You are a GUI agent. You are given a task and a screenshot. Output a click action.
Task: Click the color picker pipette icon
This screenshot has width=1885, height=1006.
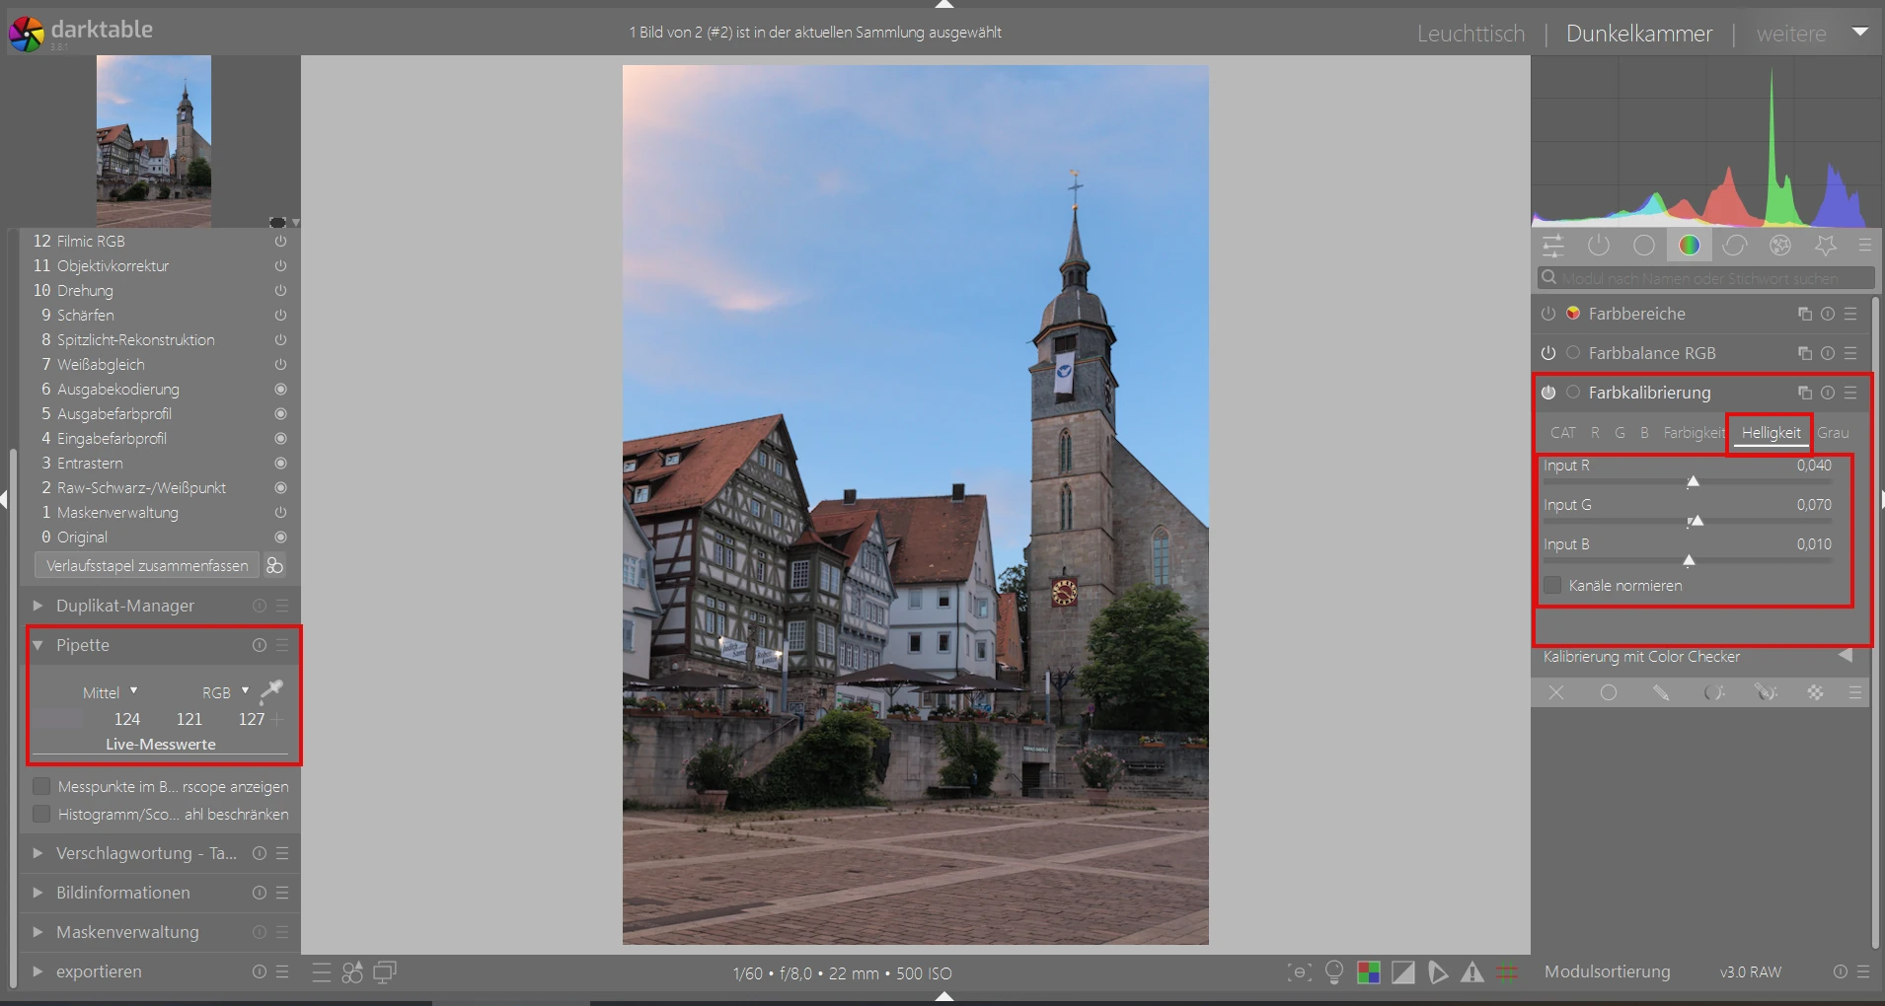(x=270, y=691)
